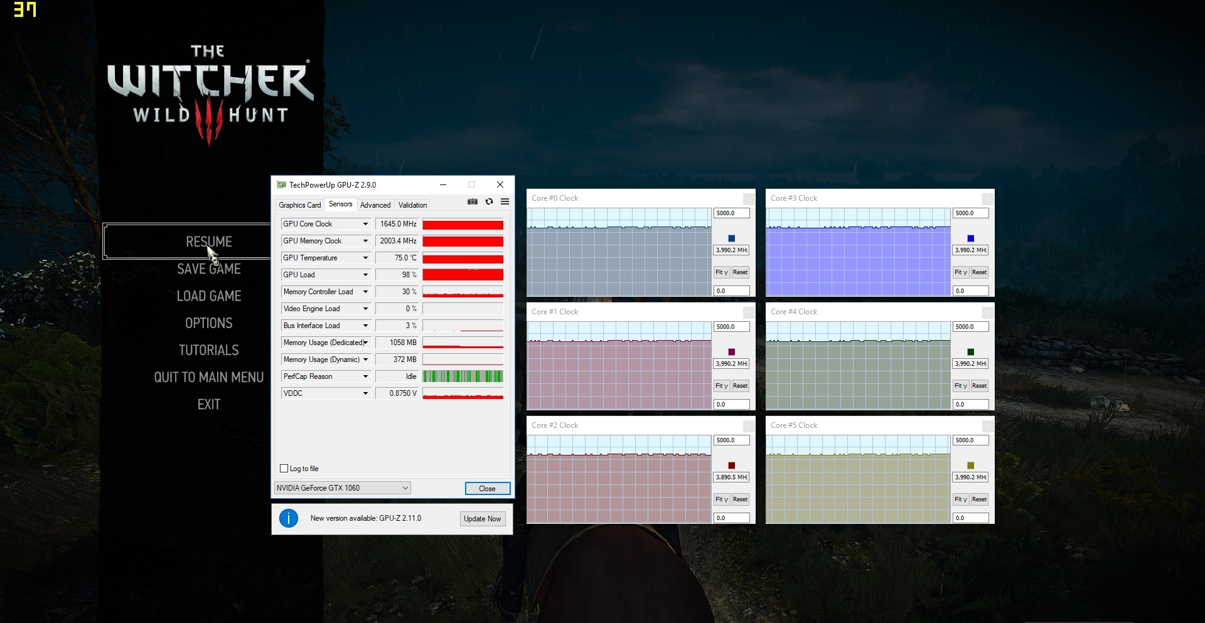Click the GPU-Z refresh sensors icon
Image resolution: width=1205 pixels, height=623 pixels.
[489, 201]
